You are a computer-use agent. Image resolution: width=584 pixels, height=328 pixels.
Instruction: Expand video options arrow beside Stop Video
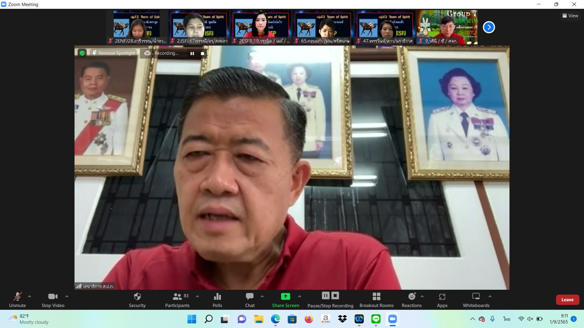67,296
